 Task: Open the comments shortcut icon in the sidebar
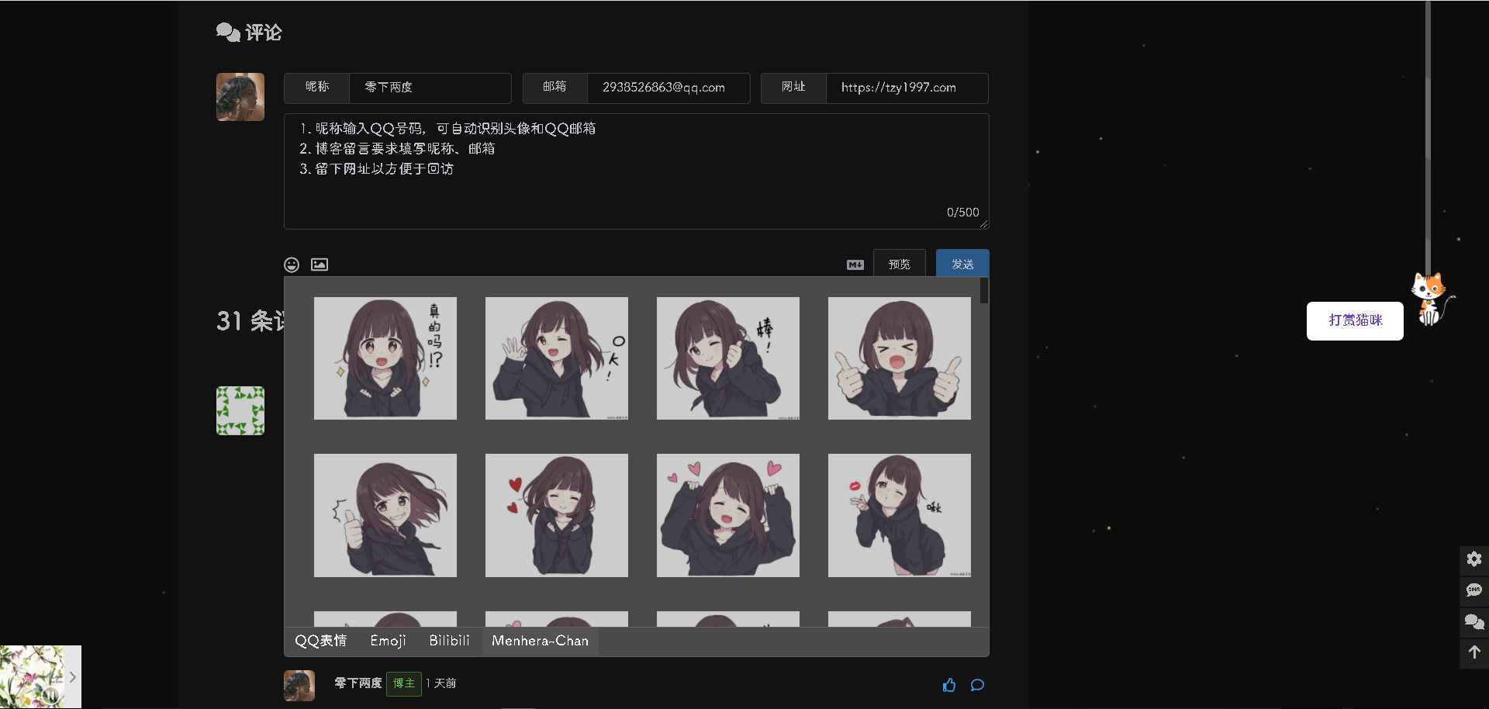coord(1474,622)
